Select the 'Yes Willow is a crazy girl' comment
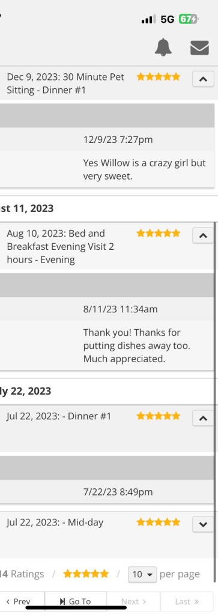Image resolution: width=218 pixels, height=615 pixels. point(144,170)
